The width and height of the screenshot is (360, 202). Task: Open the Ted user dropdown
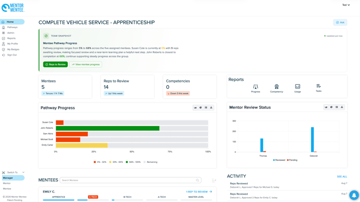click(x=346, y=5)
